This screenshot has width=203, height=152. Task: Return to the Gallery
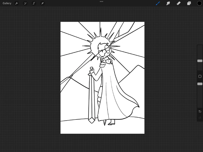click(7, 3)
